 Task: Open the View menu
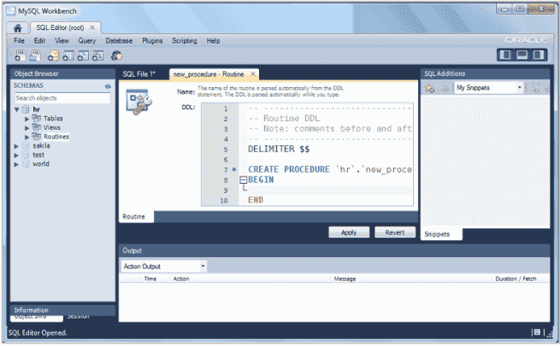pyautogui.click(x=62, y=41)
